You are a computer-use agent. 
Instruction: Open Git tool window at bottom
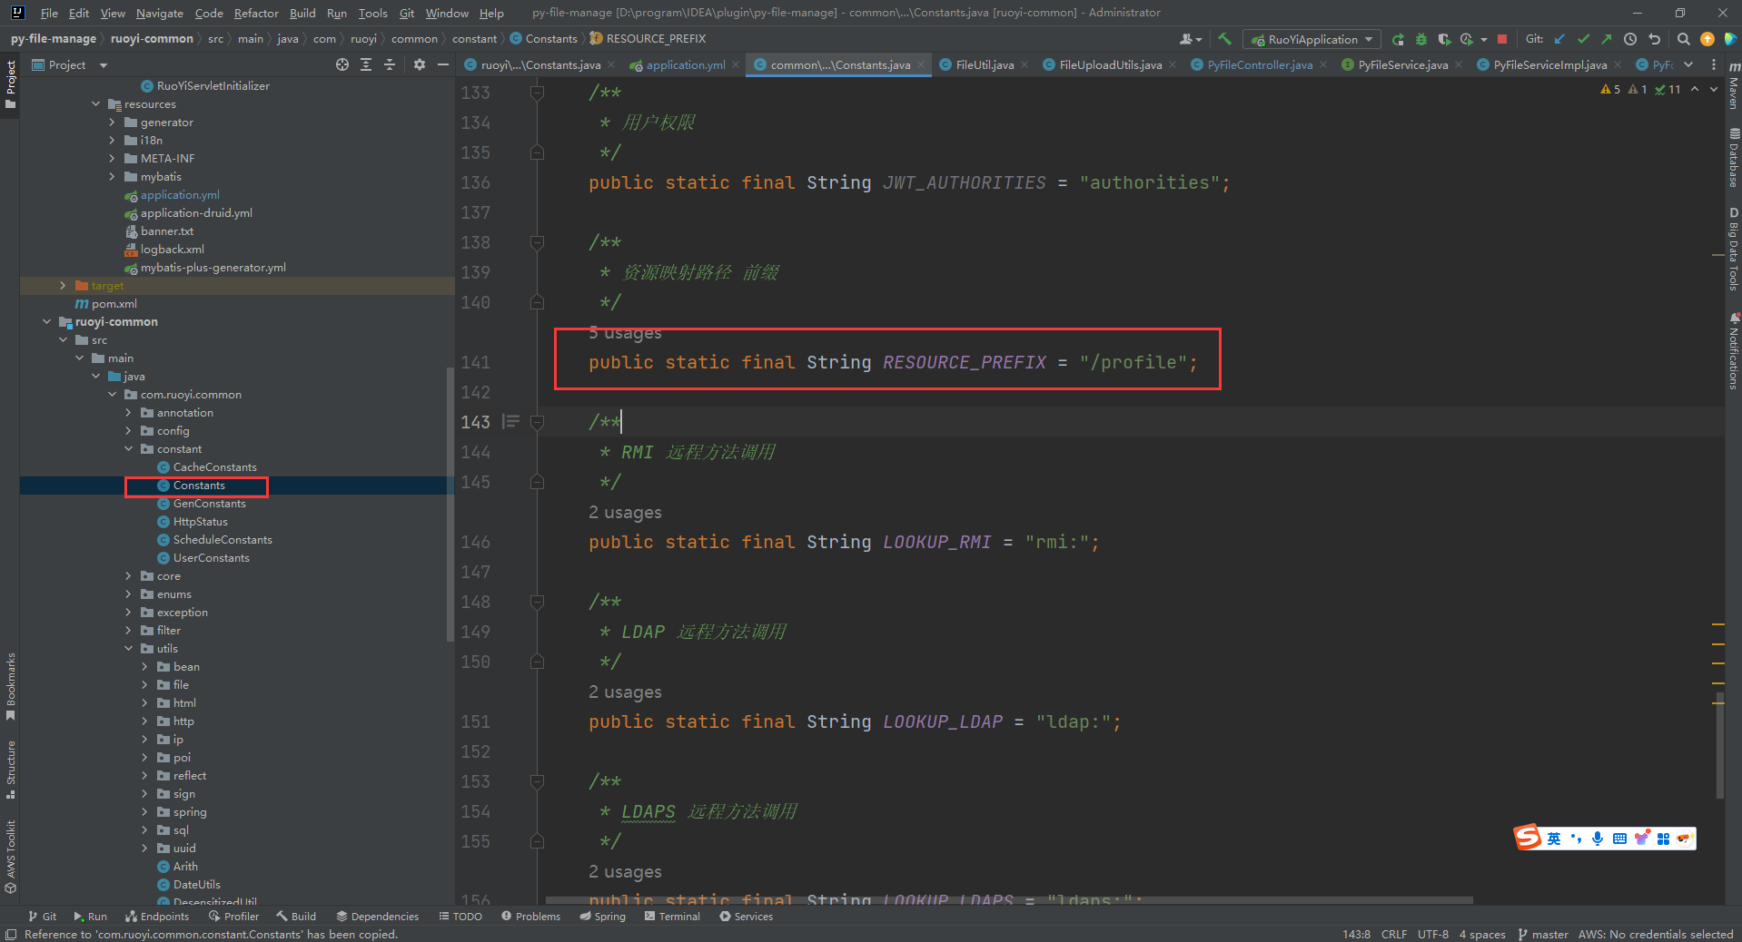click(42, 917)
